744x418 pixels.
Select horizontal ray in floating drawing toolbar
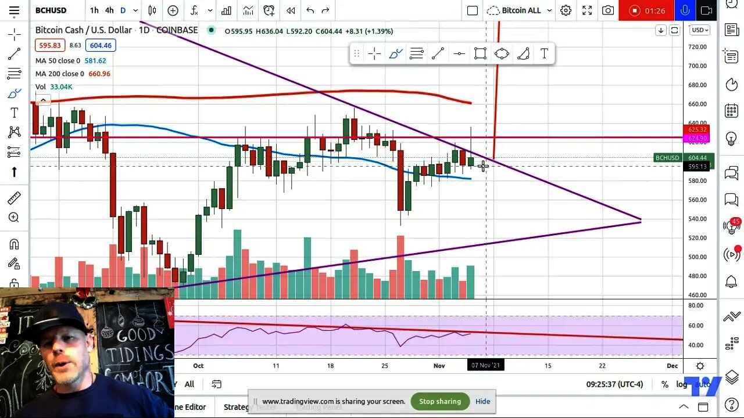pos(459,54)
